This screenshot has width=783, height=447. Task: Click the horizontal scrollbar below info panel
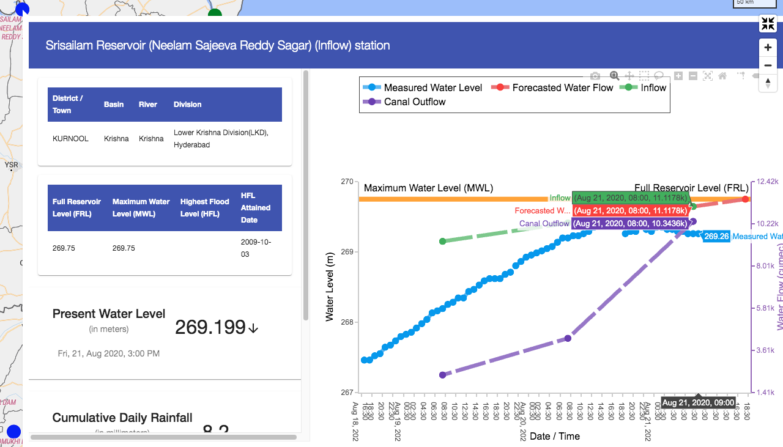(163, 437)
